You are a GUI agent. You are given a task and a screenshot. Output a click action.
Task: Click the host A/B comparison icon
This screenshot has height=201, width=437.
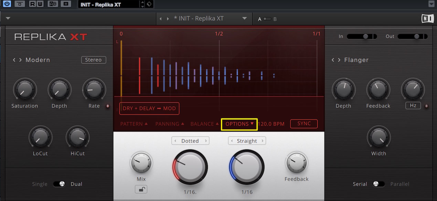tap(53, 4)
